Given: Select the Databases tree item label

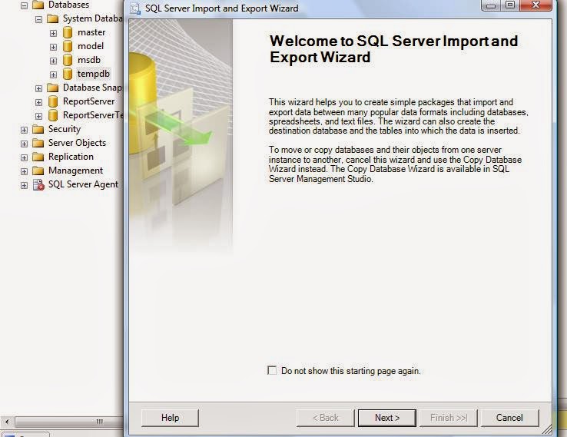Looking at the screenshot, I should [x=68, y=5].
